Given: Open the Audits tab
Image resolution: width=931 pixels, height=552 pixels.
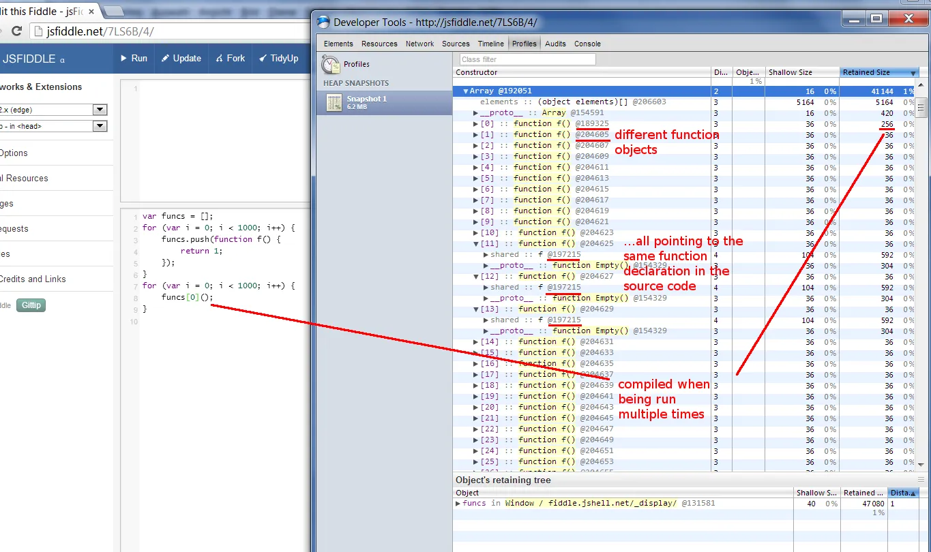Looking at the screenshot, I should click(555, 44).
